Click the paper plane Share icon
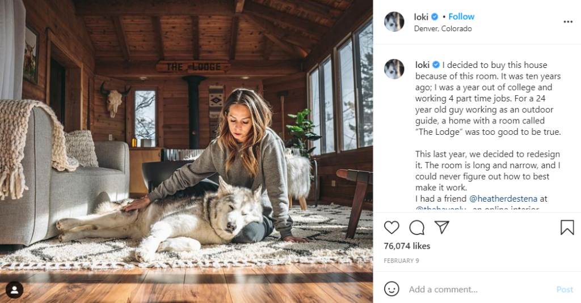The width and height of the screenshot is (581, 303). (442, 228)
